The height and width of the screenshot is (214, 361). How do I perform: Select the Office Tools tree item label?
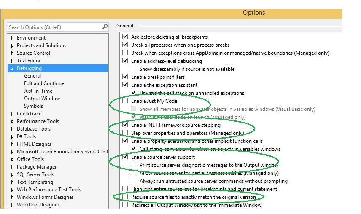tap(30, 159)
